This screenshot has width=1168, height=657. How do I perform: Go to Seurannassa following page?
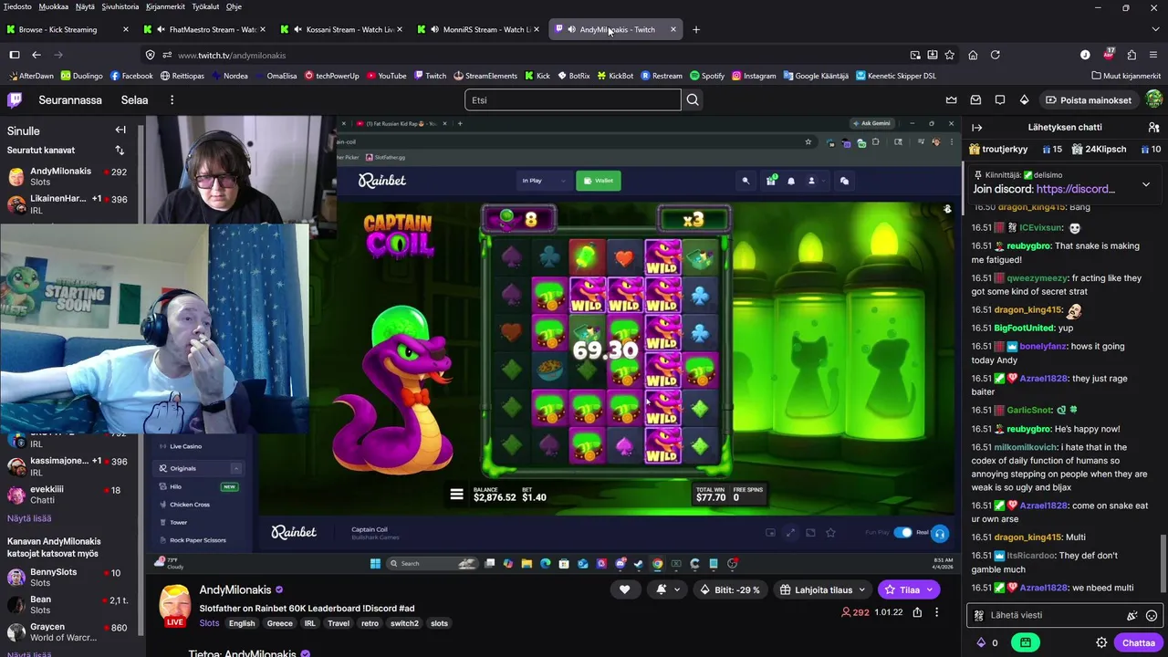pos(70,99)
